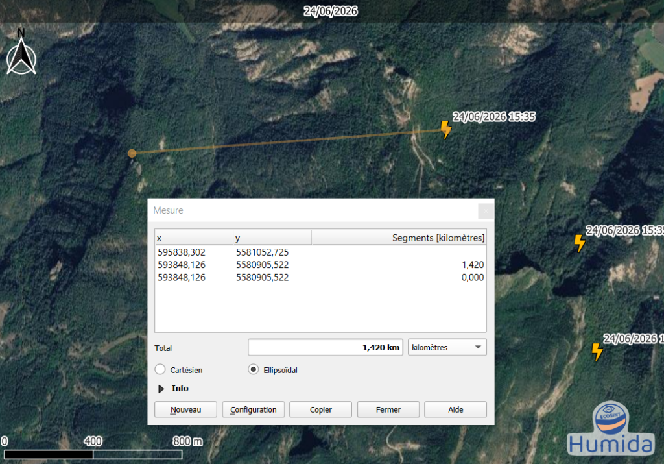Select the Cartésien radio button
Image resolution: width=664 pixels, height=464 pixels.
coord(160,369)
